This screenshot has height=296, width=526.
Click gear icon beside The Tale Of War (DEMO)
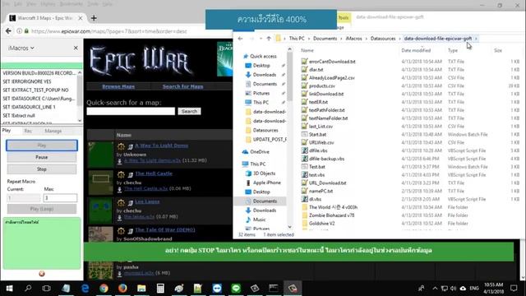click(121, 230)
